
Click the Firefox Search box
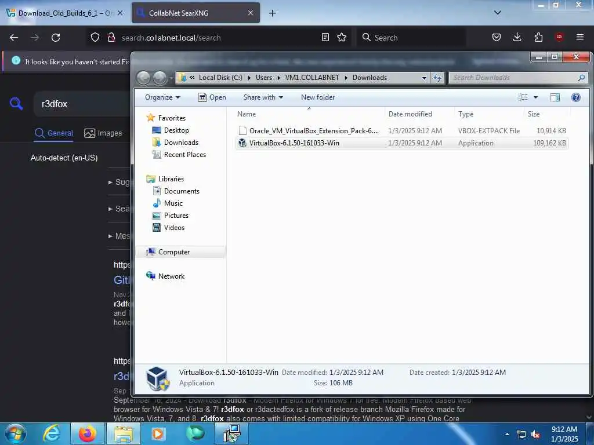pos(411,38)
